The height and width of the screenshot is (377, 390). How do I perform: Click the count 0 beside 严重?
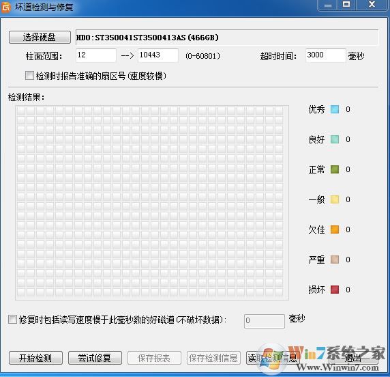348,260
